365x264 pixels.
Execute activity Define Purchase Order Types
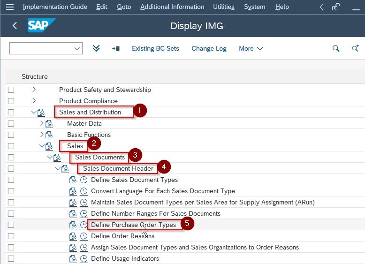[x=84, y=225]
